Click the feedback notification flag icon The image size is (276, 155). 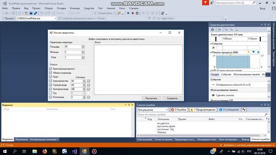[205, 3]
